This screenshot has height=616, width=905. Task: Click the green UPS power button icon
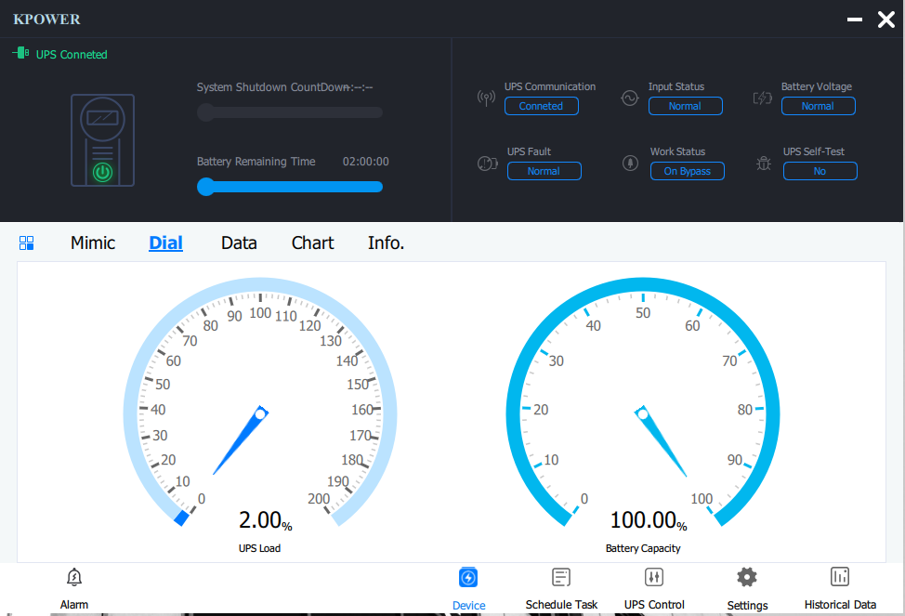point(103,172)
